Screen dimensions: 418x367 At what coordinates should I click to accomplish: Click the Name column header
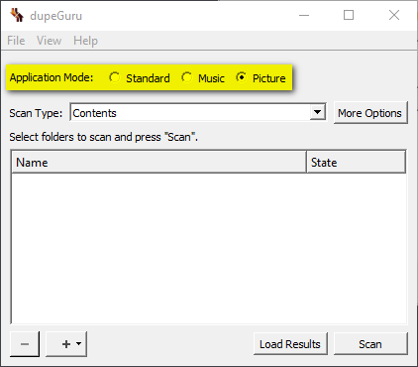click(158, 162)
